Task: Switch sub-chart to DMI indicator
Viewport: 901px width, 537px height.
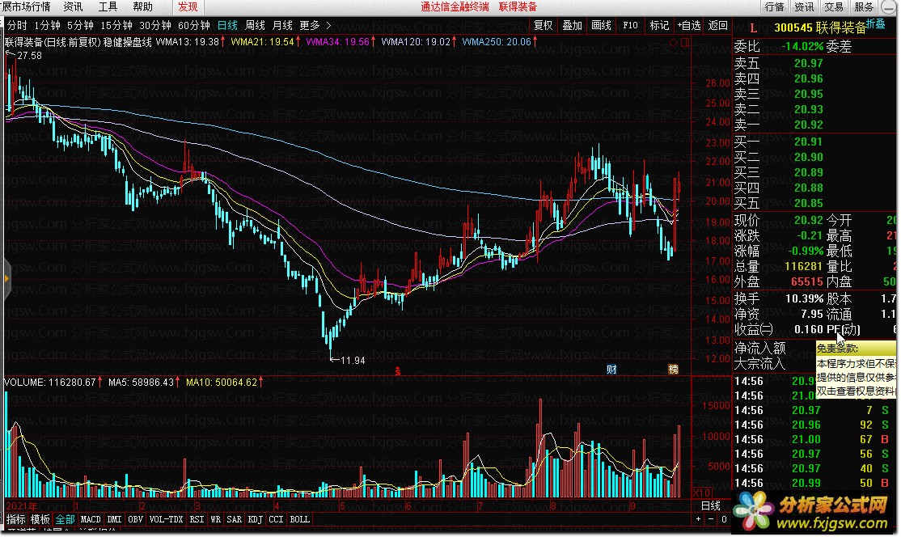Action: 114,519
